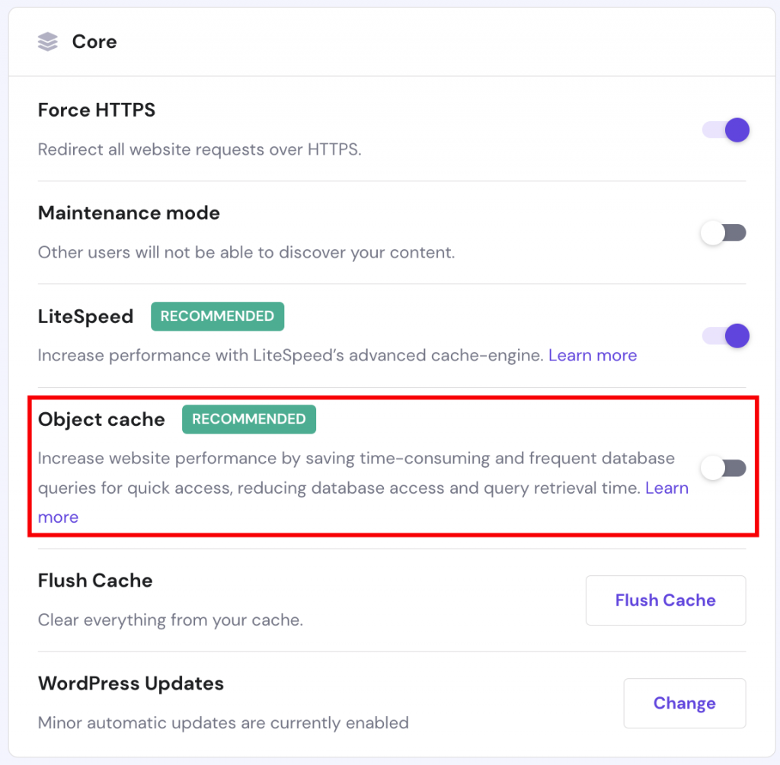Click the Object cache heading text
Image resolution: width=780 pixels, height=765 pixels.
101,419
